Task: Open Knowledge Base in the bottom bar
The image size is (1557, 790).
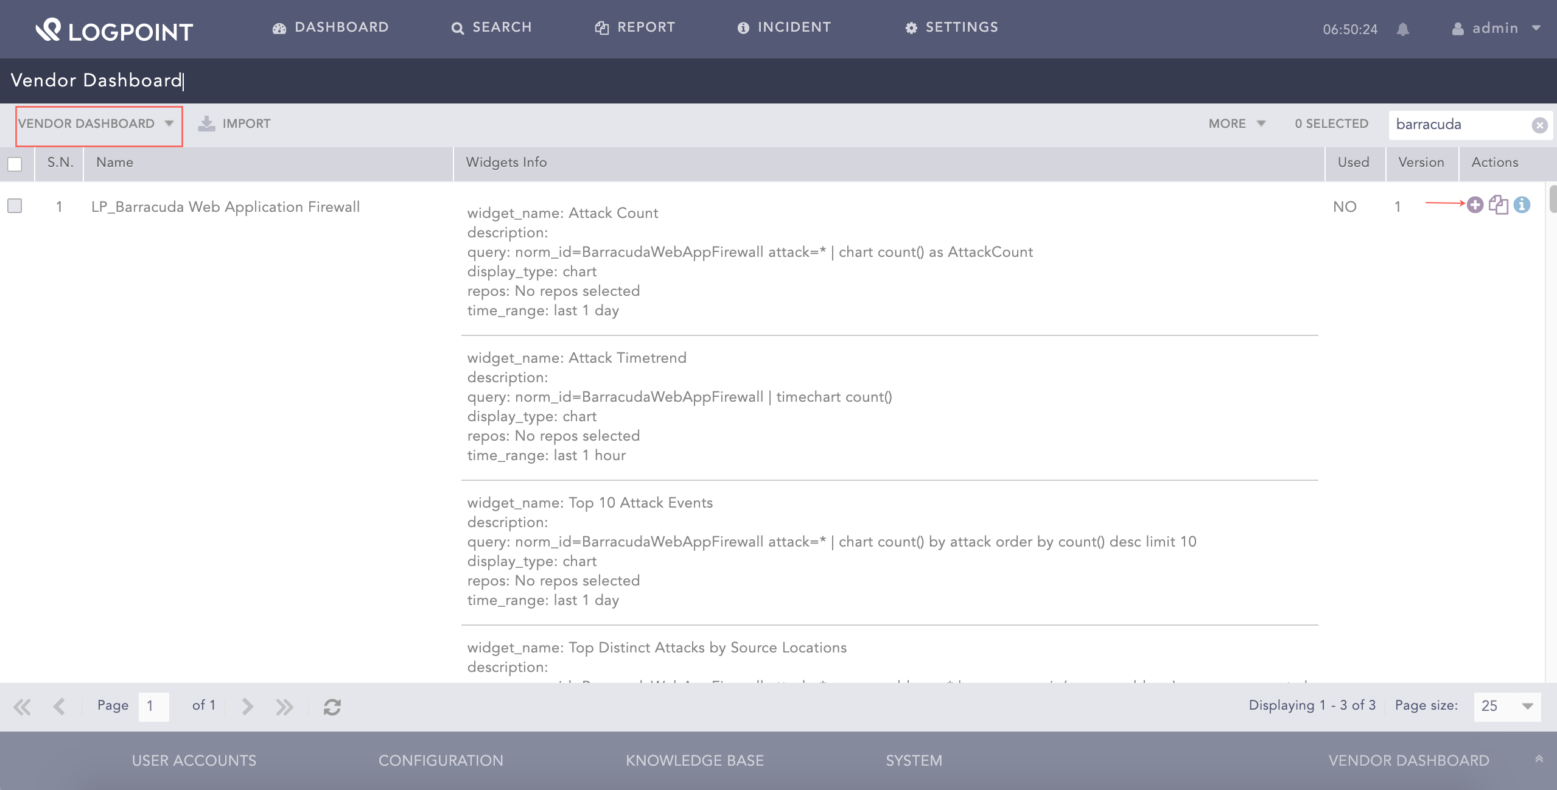Action: pyautogui.click(x=695, y=760)
